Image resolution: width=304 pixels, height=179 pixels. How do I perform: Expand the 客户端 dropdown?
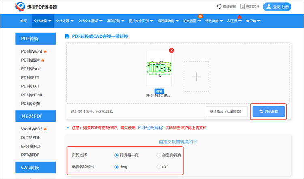(x=253, y=21)
